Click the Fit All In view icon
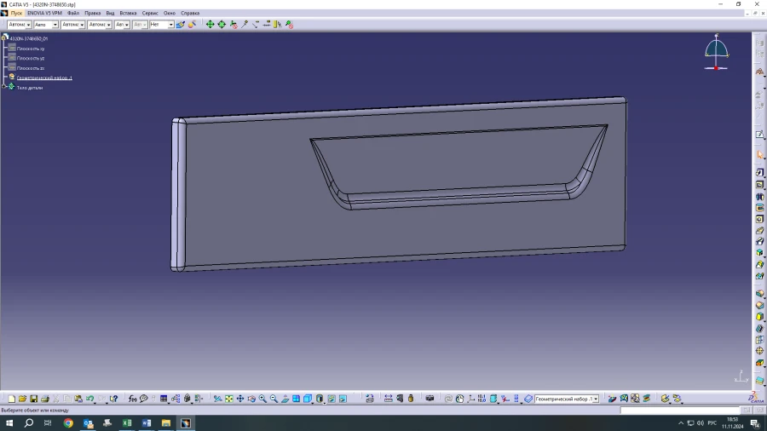The width and height of the screenshot is (767, 431). tap(229, 399)
